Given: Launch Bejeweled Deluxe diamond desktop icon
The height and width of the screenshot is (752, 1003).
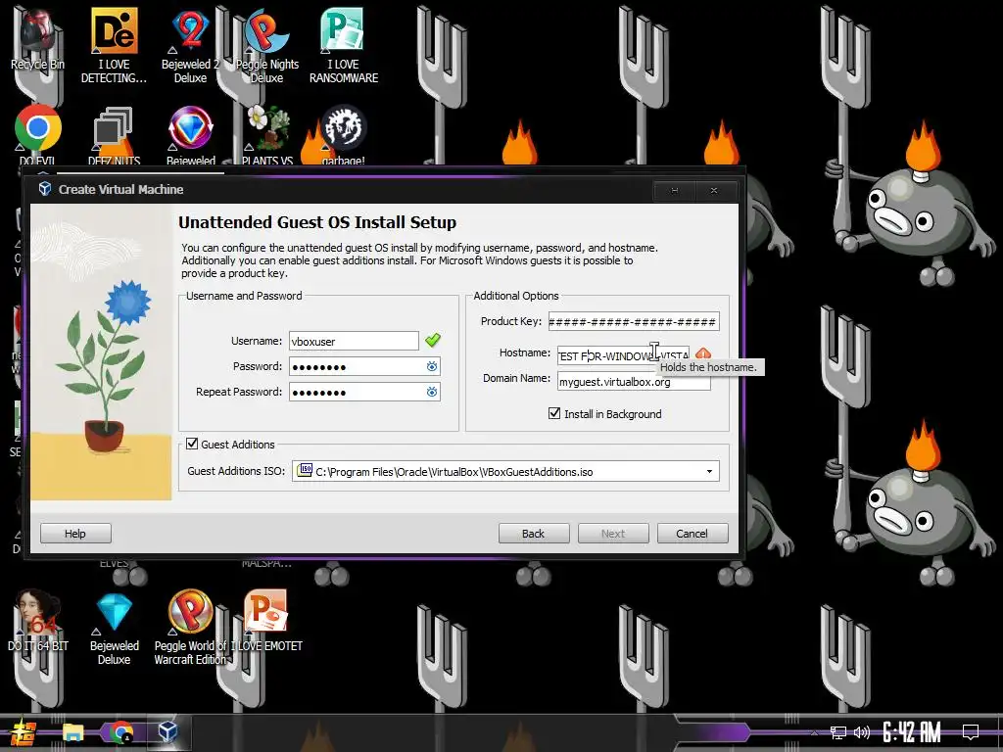Looking at the screenshot, I should [x=114, y=628].
